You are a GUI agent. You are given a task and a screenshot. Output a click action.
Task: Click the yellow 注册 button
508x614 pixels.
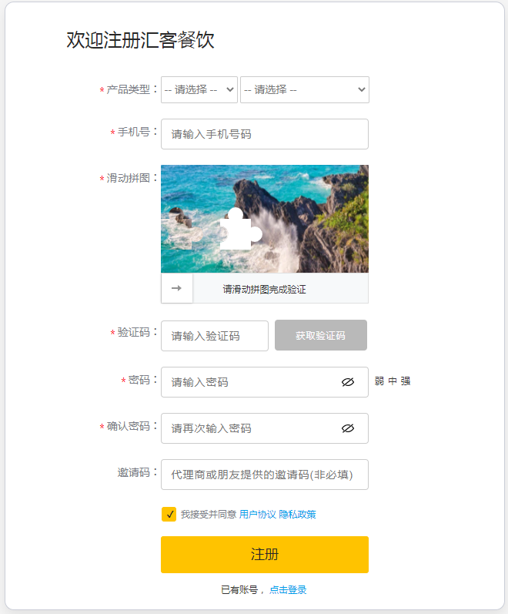pyautogui.click(x=265, y=555)
